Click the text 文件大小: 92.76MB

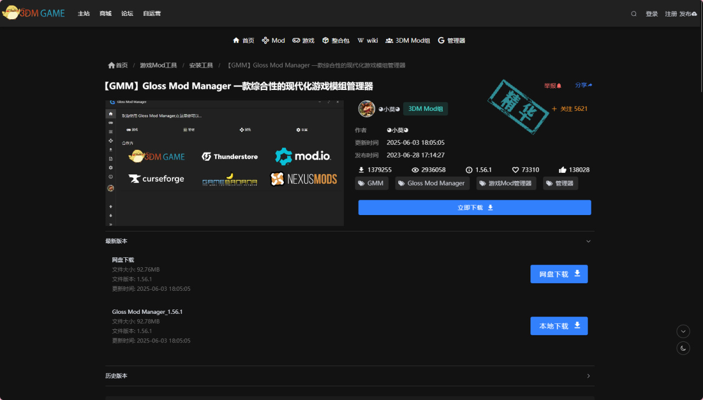pos(136,269)
